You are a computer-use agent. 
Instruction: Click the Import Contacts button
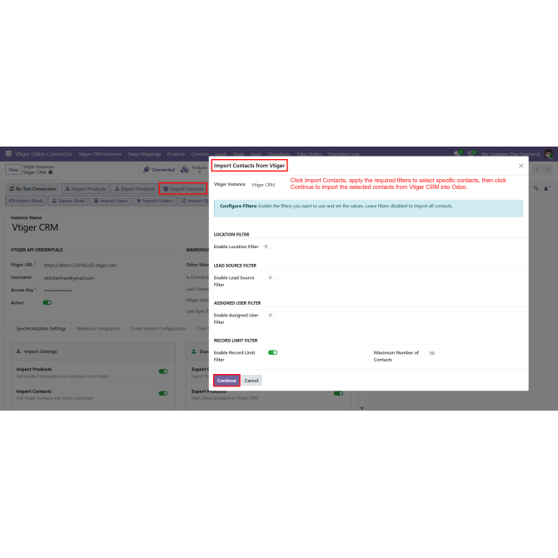[183, 188]
